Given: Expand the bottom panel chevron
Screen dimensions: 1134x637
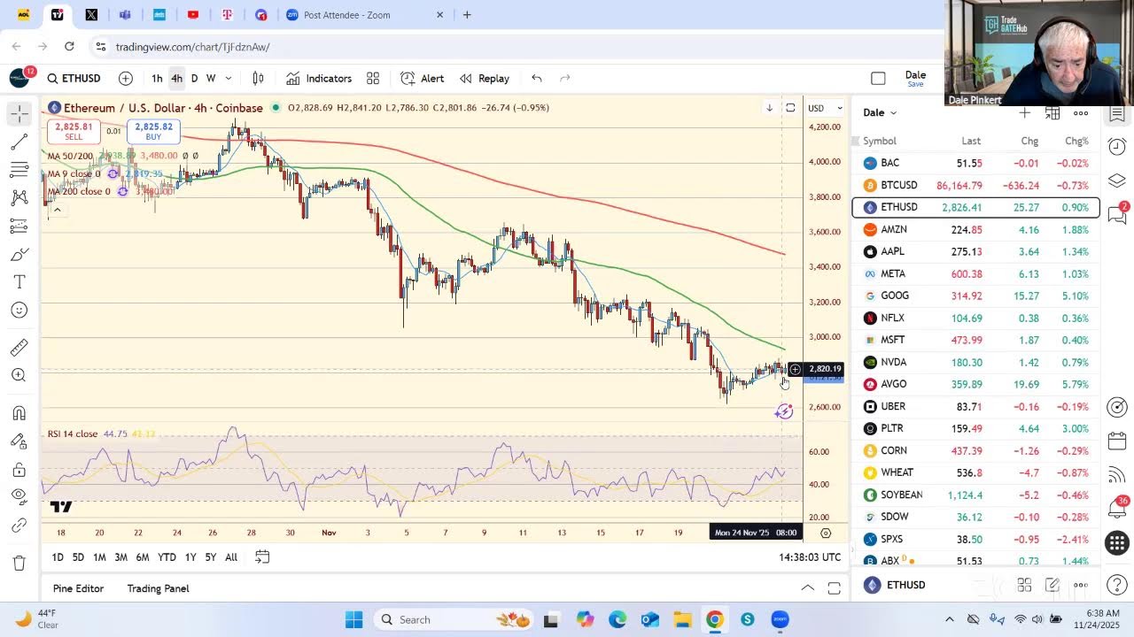Looking at the screenshot, I should [807, 588].
